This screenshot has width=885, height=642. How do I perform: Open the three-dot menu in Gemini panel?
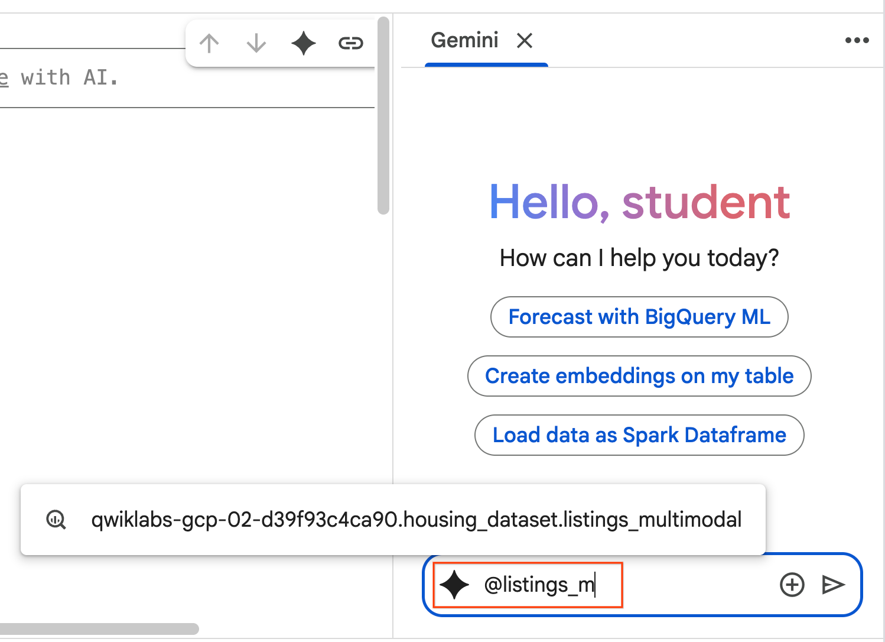[x=857, y=40]
